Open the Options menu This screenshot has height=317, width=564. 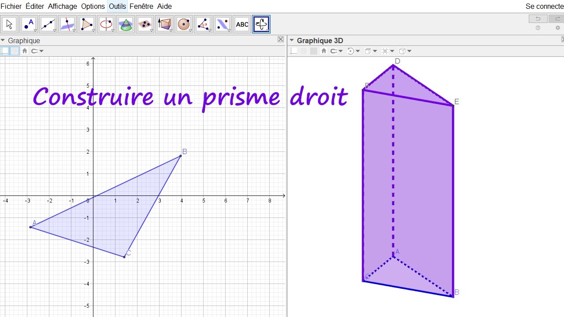(x=93, y=6)
